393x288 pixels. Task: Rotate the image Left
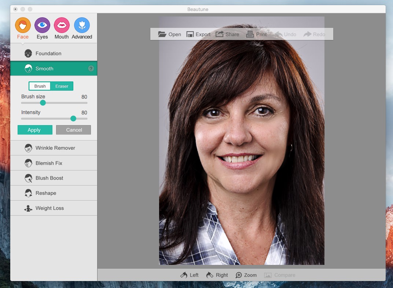click(189, 275)
